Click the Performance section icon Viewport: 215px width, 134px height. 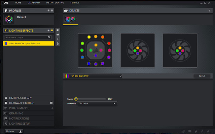[6, 108]
